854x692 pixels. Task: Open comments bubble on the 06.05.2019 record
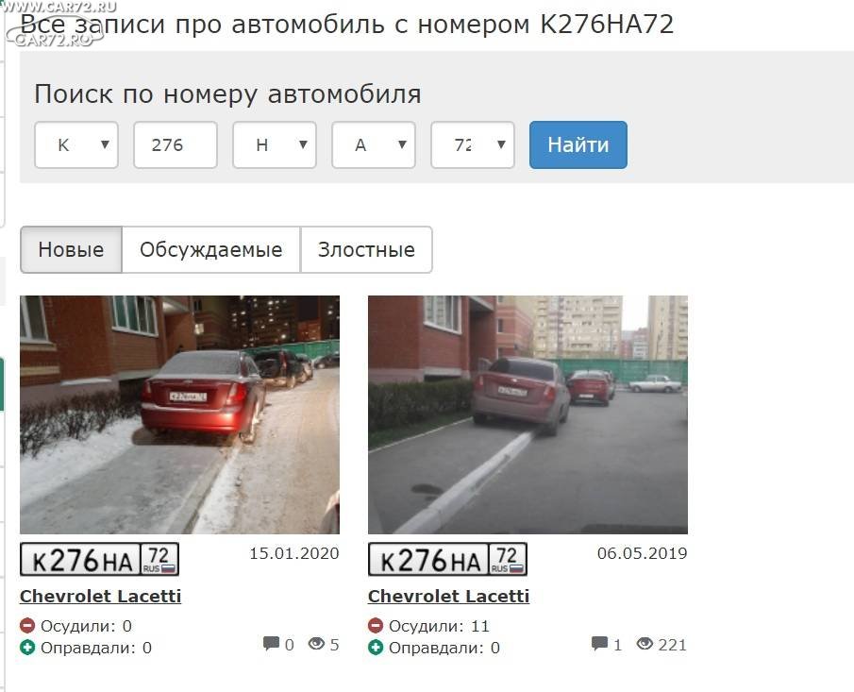tap(599, 644)
